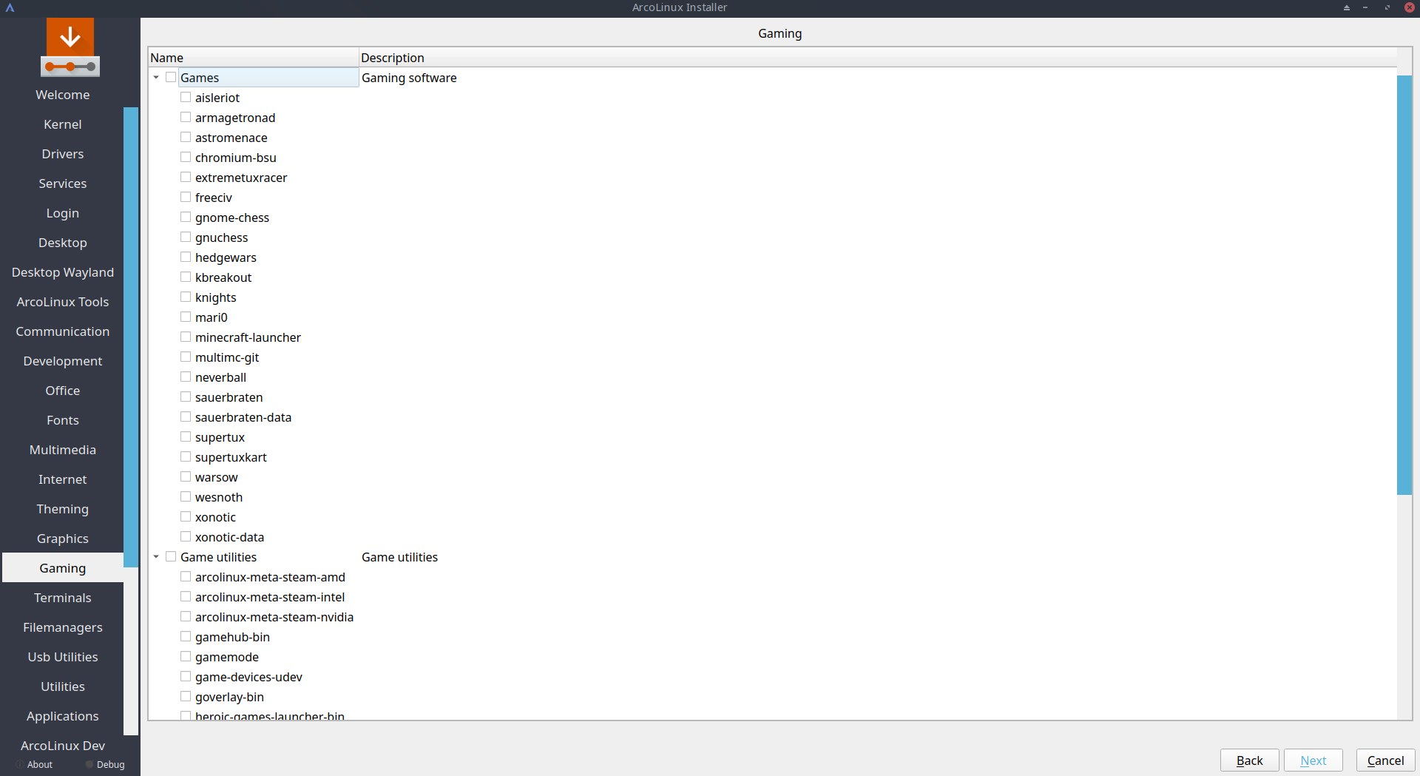Click the "arcolinux-meta-steam-intel" package name
Image resolution: width=1420 pixels, height=776 pixels.
click(x=270, y=597)
